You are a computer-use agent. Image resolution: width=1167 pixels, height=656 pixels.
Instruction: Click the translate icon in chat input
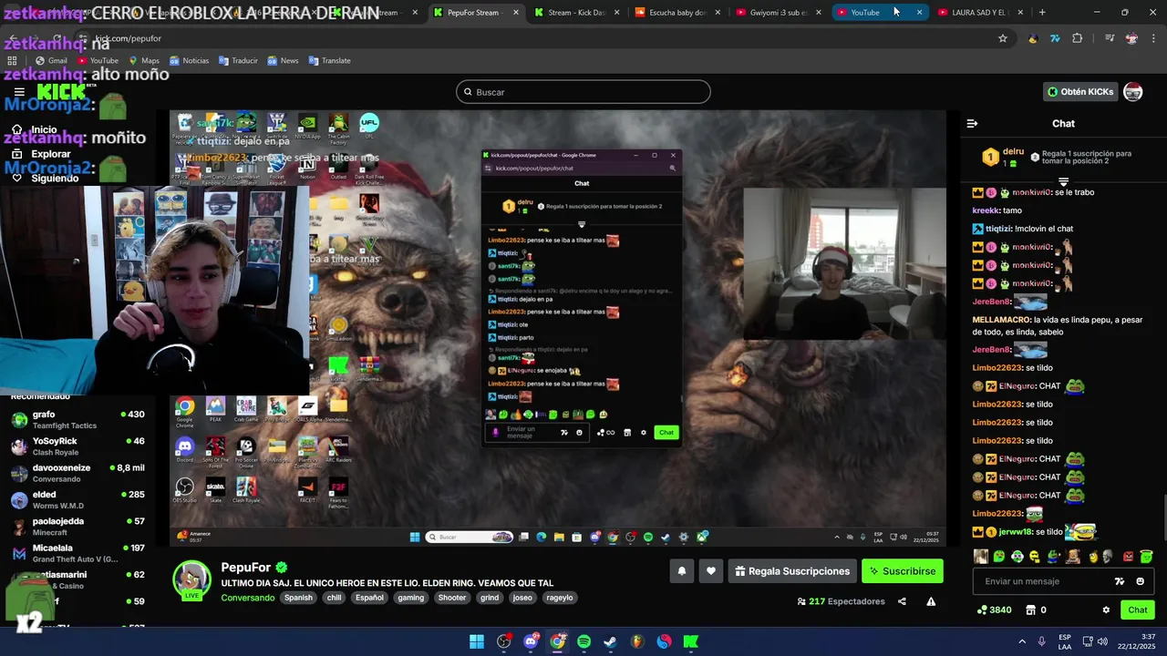tap(1120, 581)
